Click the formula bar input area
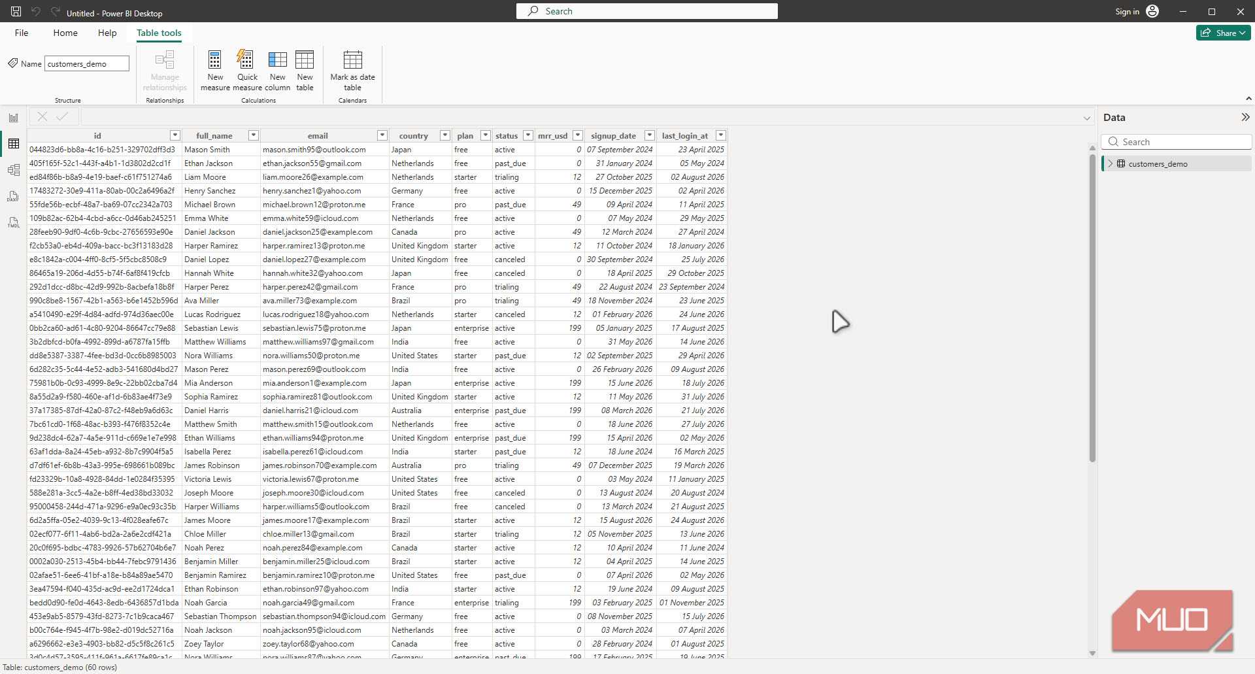Viewport: 1255px width, 674px height. click(x=580, y=117)
